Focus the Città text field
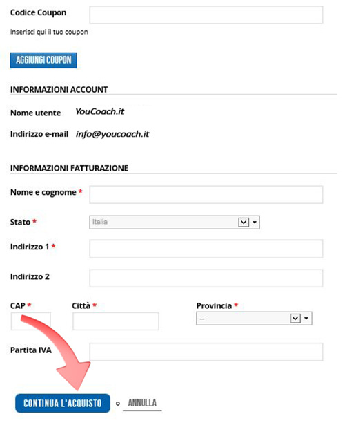 click(116, 321)
